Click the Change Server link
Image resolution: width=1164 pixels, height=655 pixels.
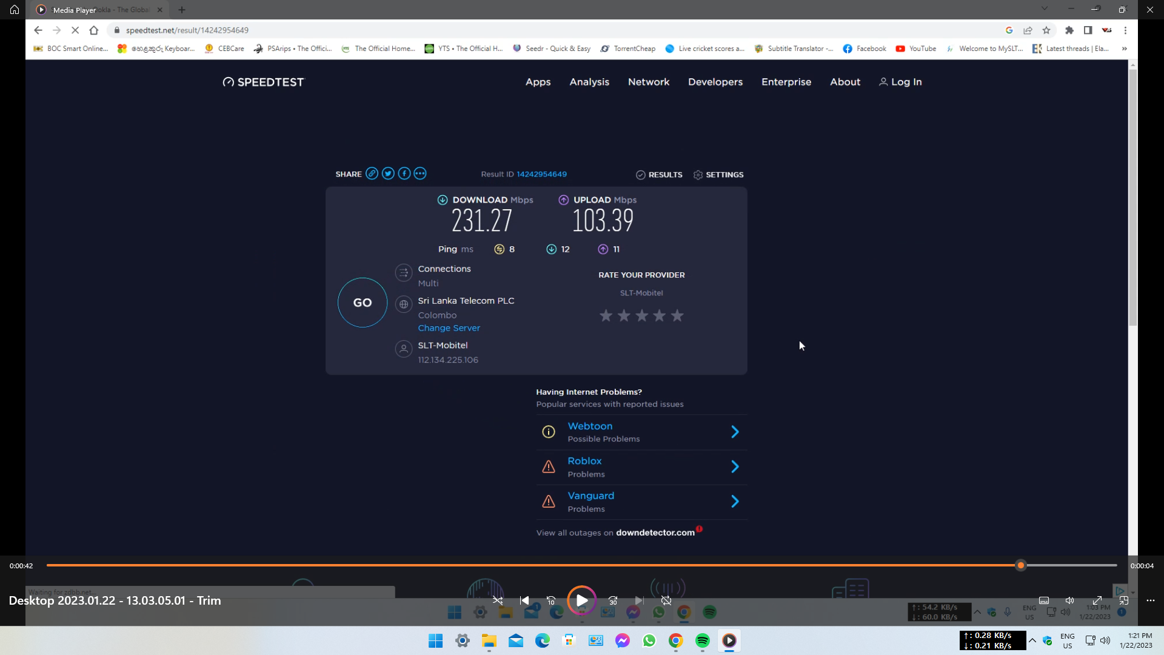pyautogui.click(x=449, y=328)
